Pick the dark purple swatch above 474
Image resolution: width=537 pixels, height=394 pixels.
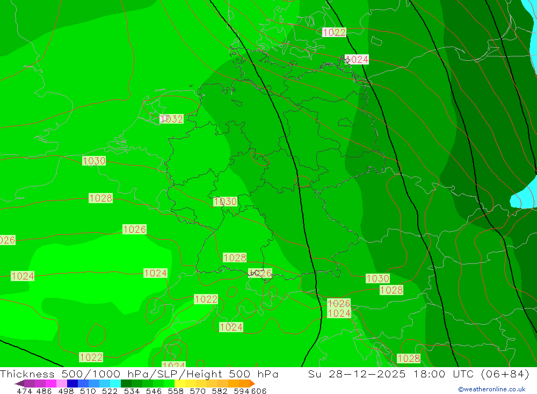point(19,383)
